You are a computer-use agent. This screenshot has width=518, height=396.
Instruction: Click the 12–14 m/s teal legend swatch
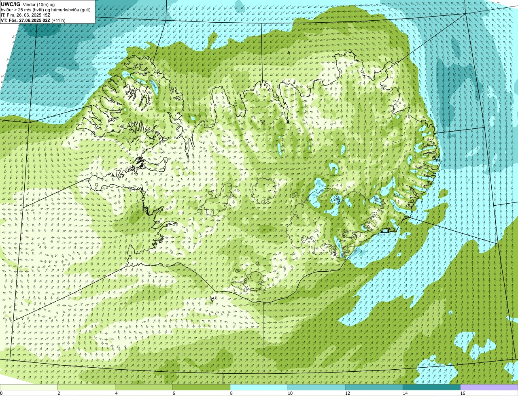[x=374, y=387]
